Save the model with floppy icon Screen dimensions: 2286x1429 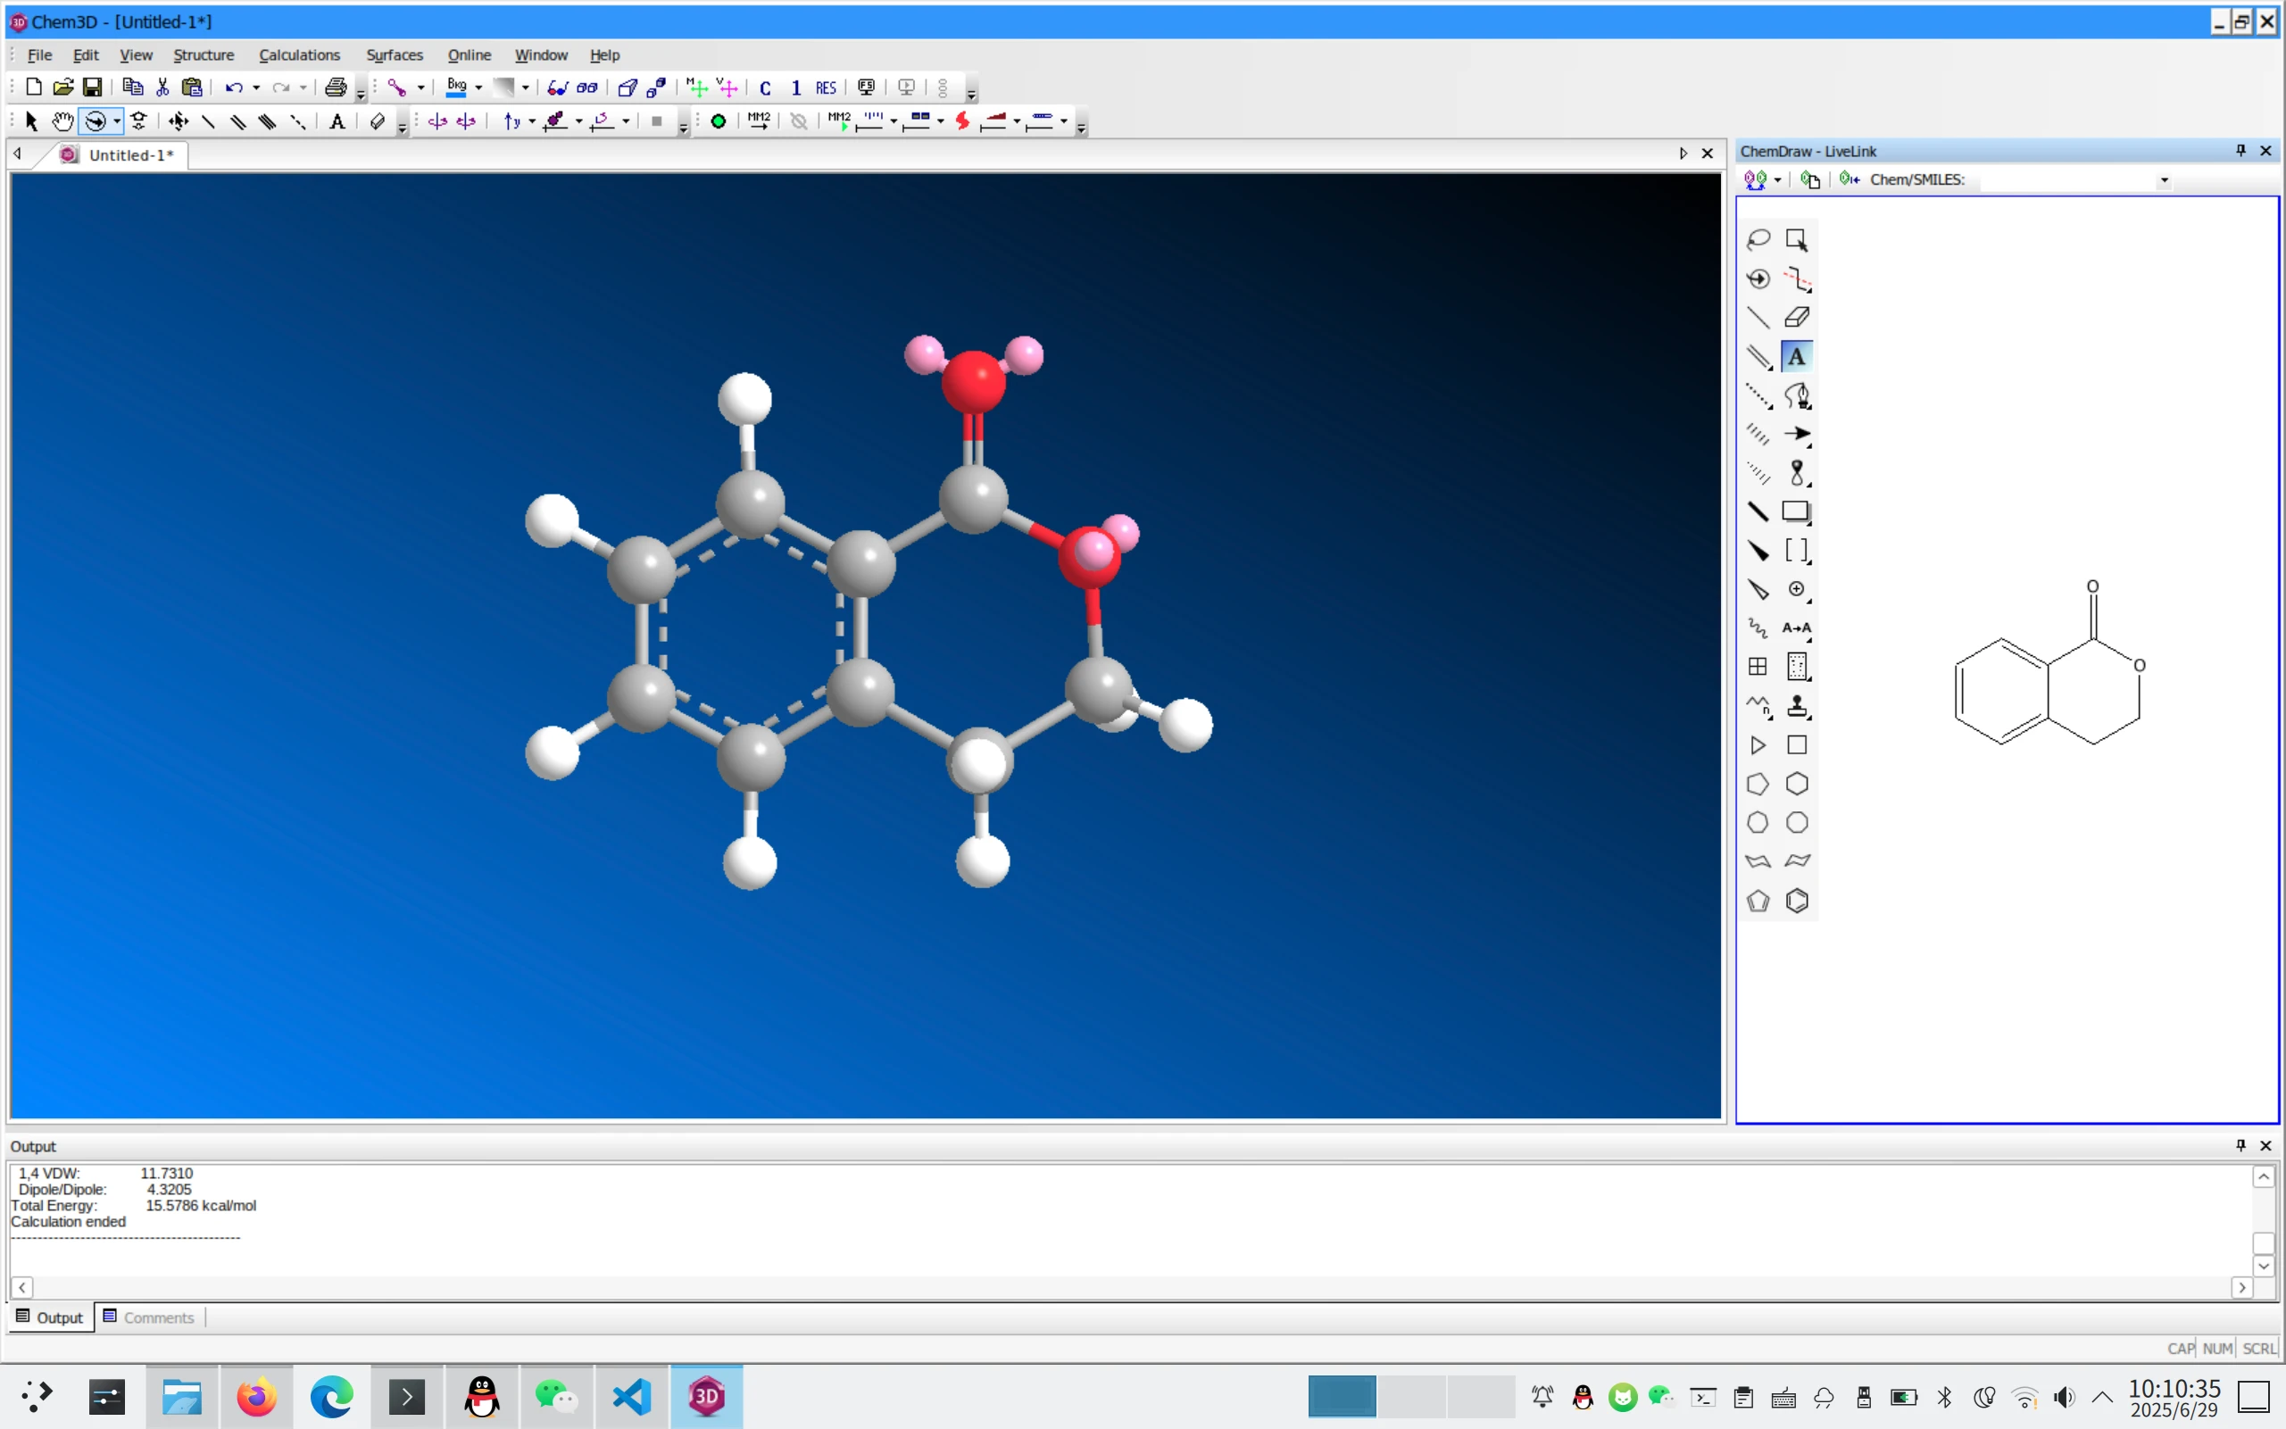point(92,87)
